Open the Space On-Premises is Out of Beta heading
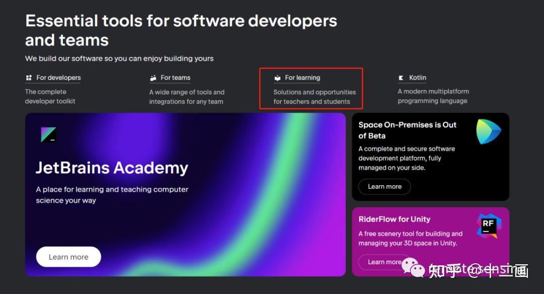This screenshot has height=294, width=544. pyautogui.click(x=407, y=130)
